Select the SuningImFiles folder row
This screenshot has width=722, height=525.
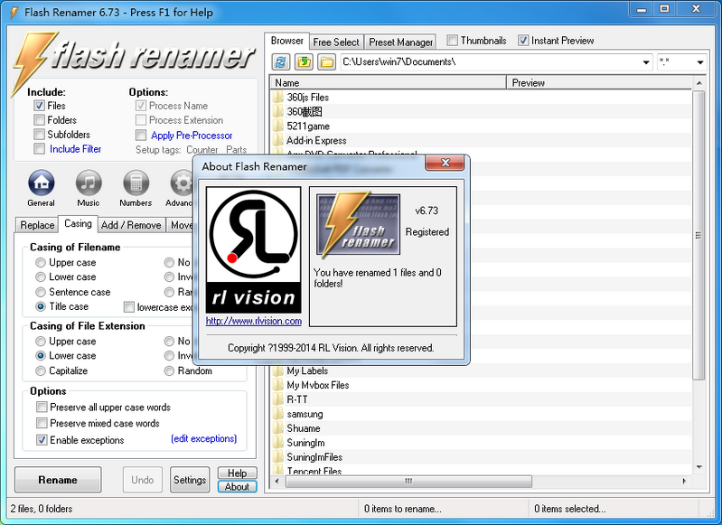click(x=481, y=457)
